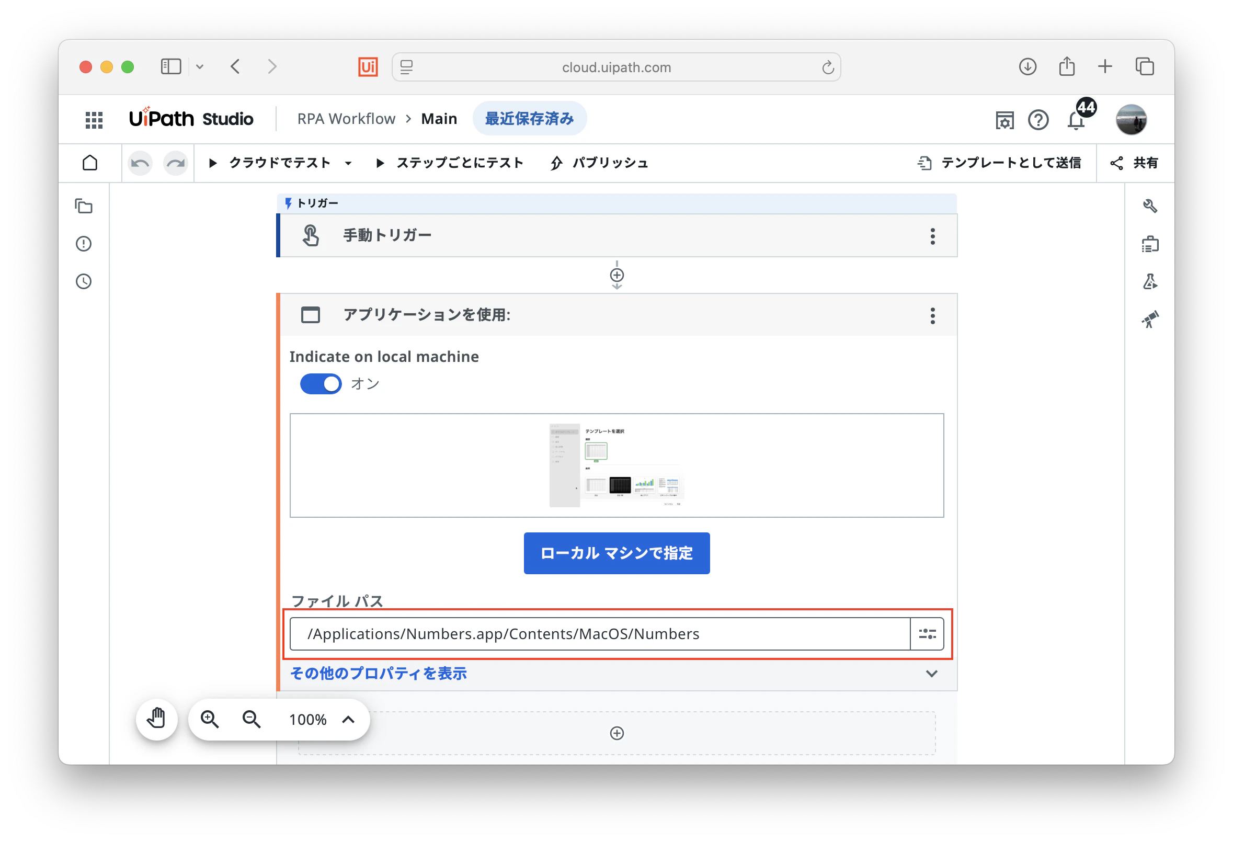Zoom in on the workflow canvas
This screenshot has width=1233, height=842.
point(210,720)
